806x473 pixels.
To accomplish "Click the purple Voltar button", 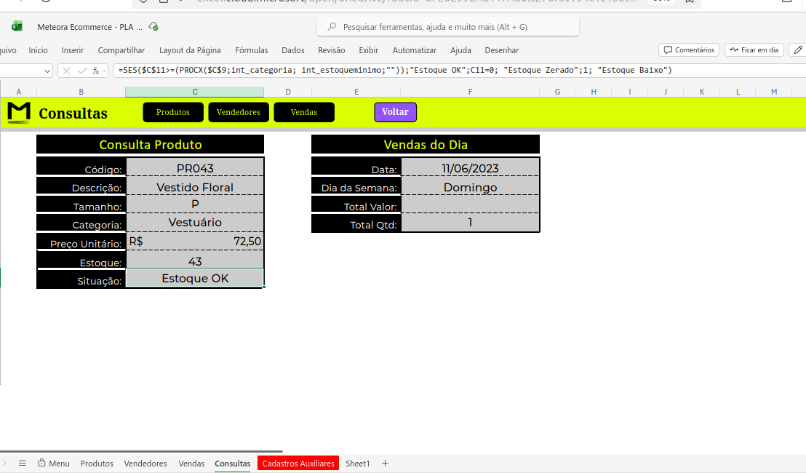I will point(395,112).
